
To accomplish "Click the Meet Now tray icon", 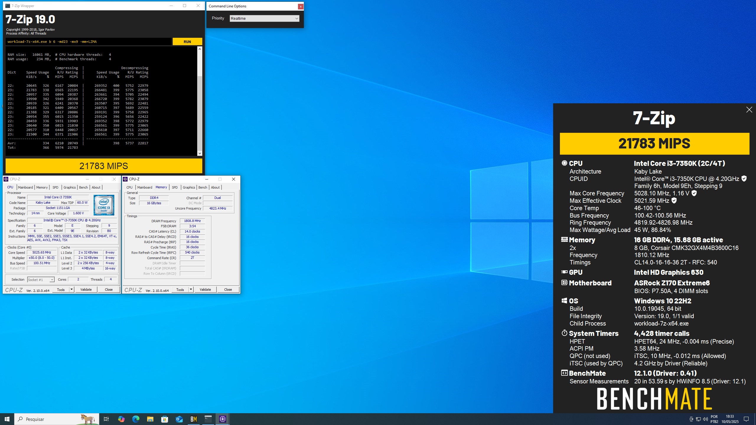I will point(691,419).
